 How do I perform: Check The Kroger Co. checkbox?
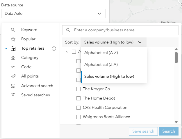point(78,89)
